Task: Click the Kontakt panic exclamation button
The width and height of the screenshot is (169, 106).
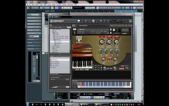Action: click(x=118, y=21)
